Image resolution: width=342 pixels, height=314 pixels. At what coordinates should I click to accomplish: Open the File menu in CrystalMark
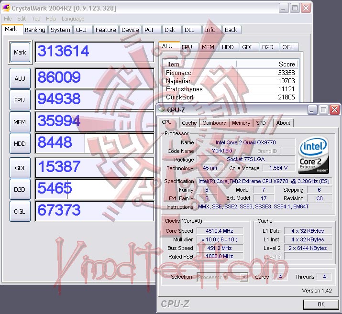(8, 19)
